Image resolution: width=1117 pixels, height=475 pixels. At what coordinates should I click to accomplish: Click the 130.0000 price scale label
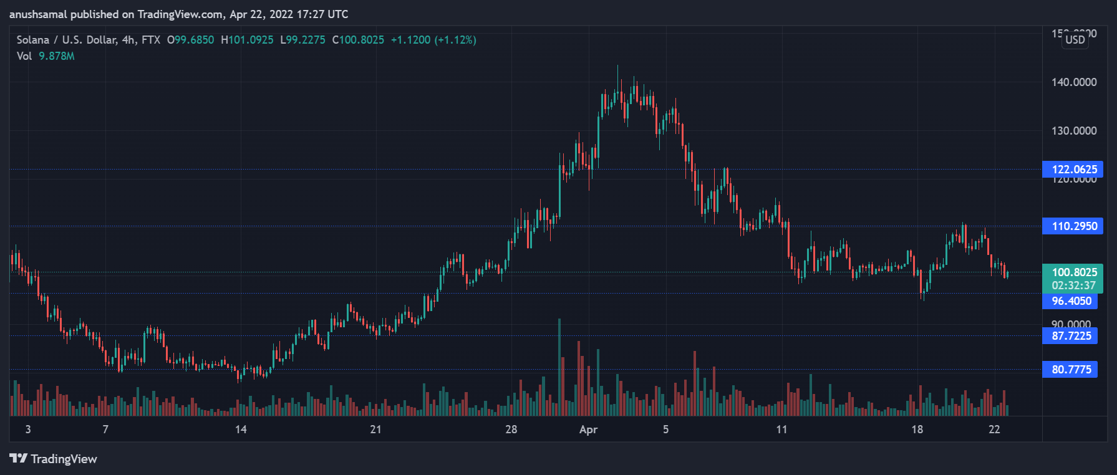coord(1074,131)
